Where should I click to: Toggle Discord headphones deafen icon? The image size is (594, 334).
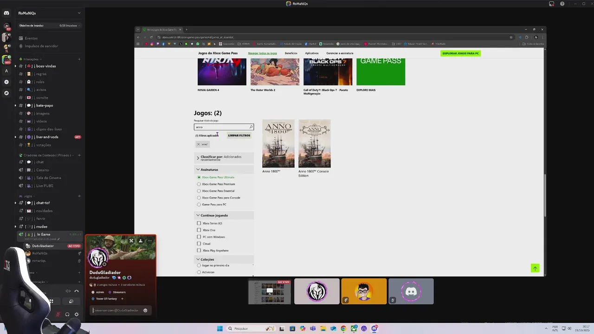(x=67, y=314)
